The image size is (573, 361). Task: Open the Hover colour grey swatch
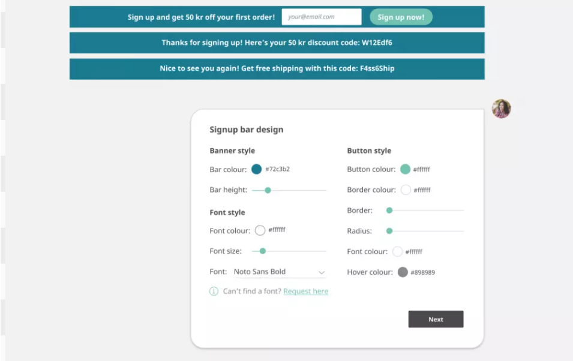(403, 272)
